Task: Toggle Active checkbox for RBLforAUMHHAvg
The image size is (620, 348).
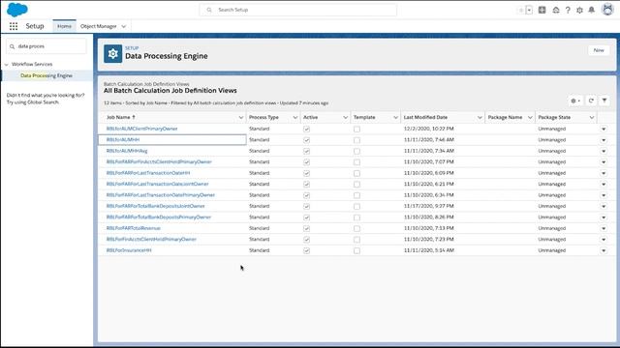Action: coord(306,151)
